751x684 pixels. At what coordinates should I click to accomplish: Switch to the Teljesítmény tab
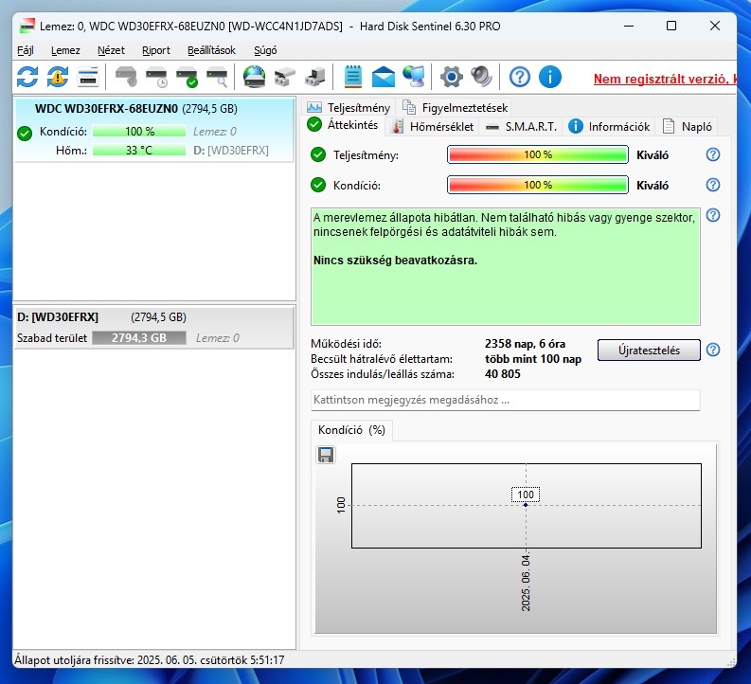pyautogui.click(x=349, y=107)
